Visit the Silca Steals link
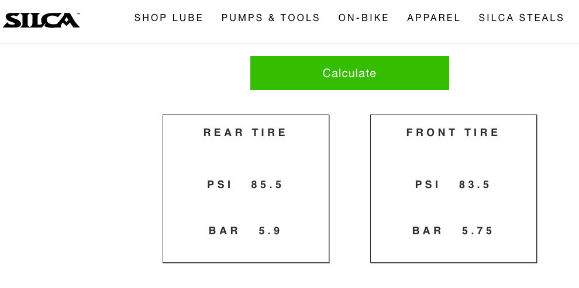The image size is (579, 288). [521, 18]
